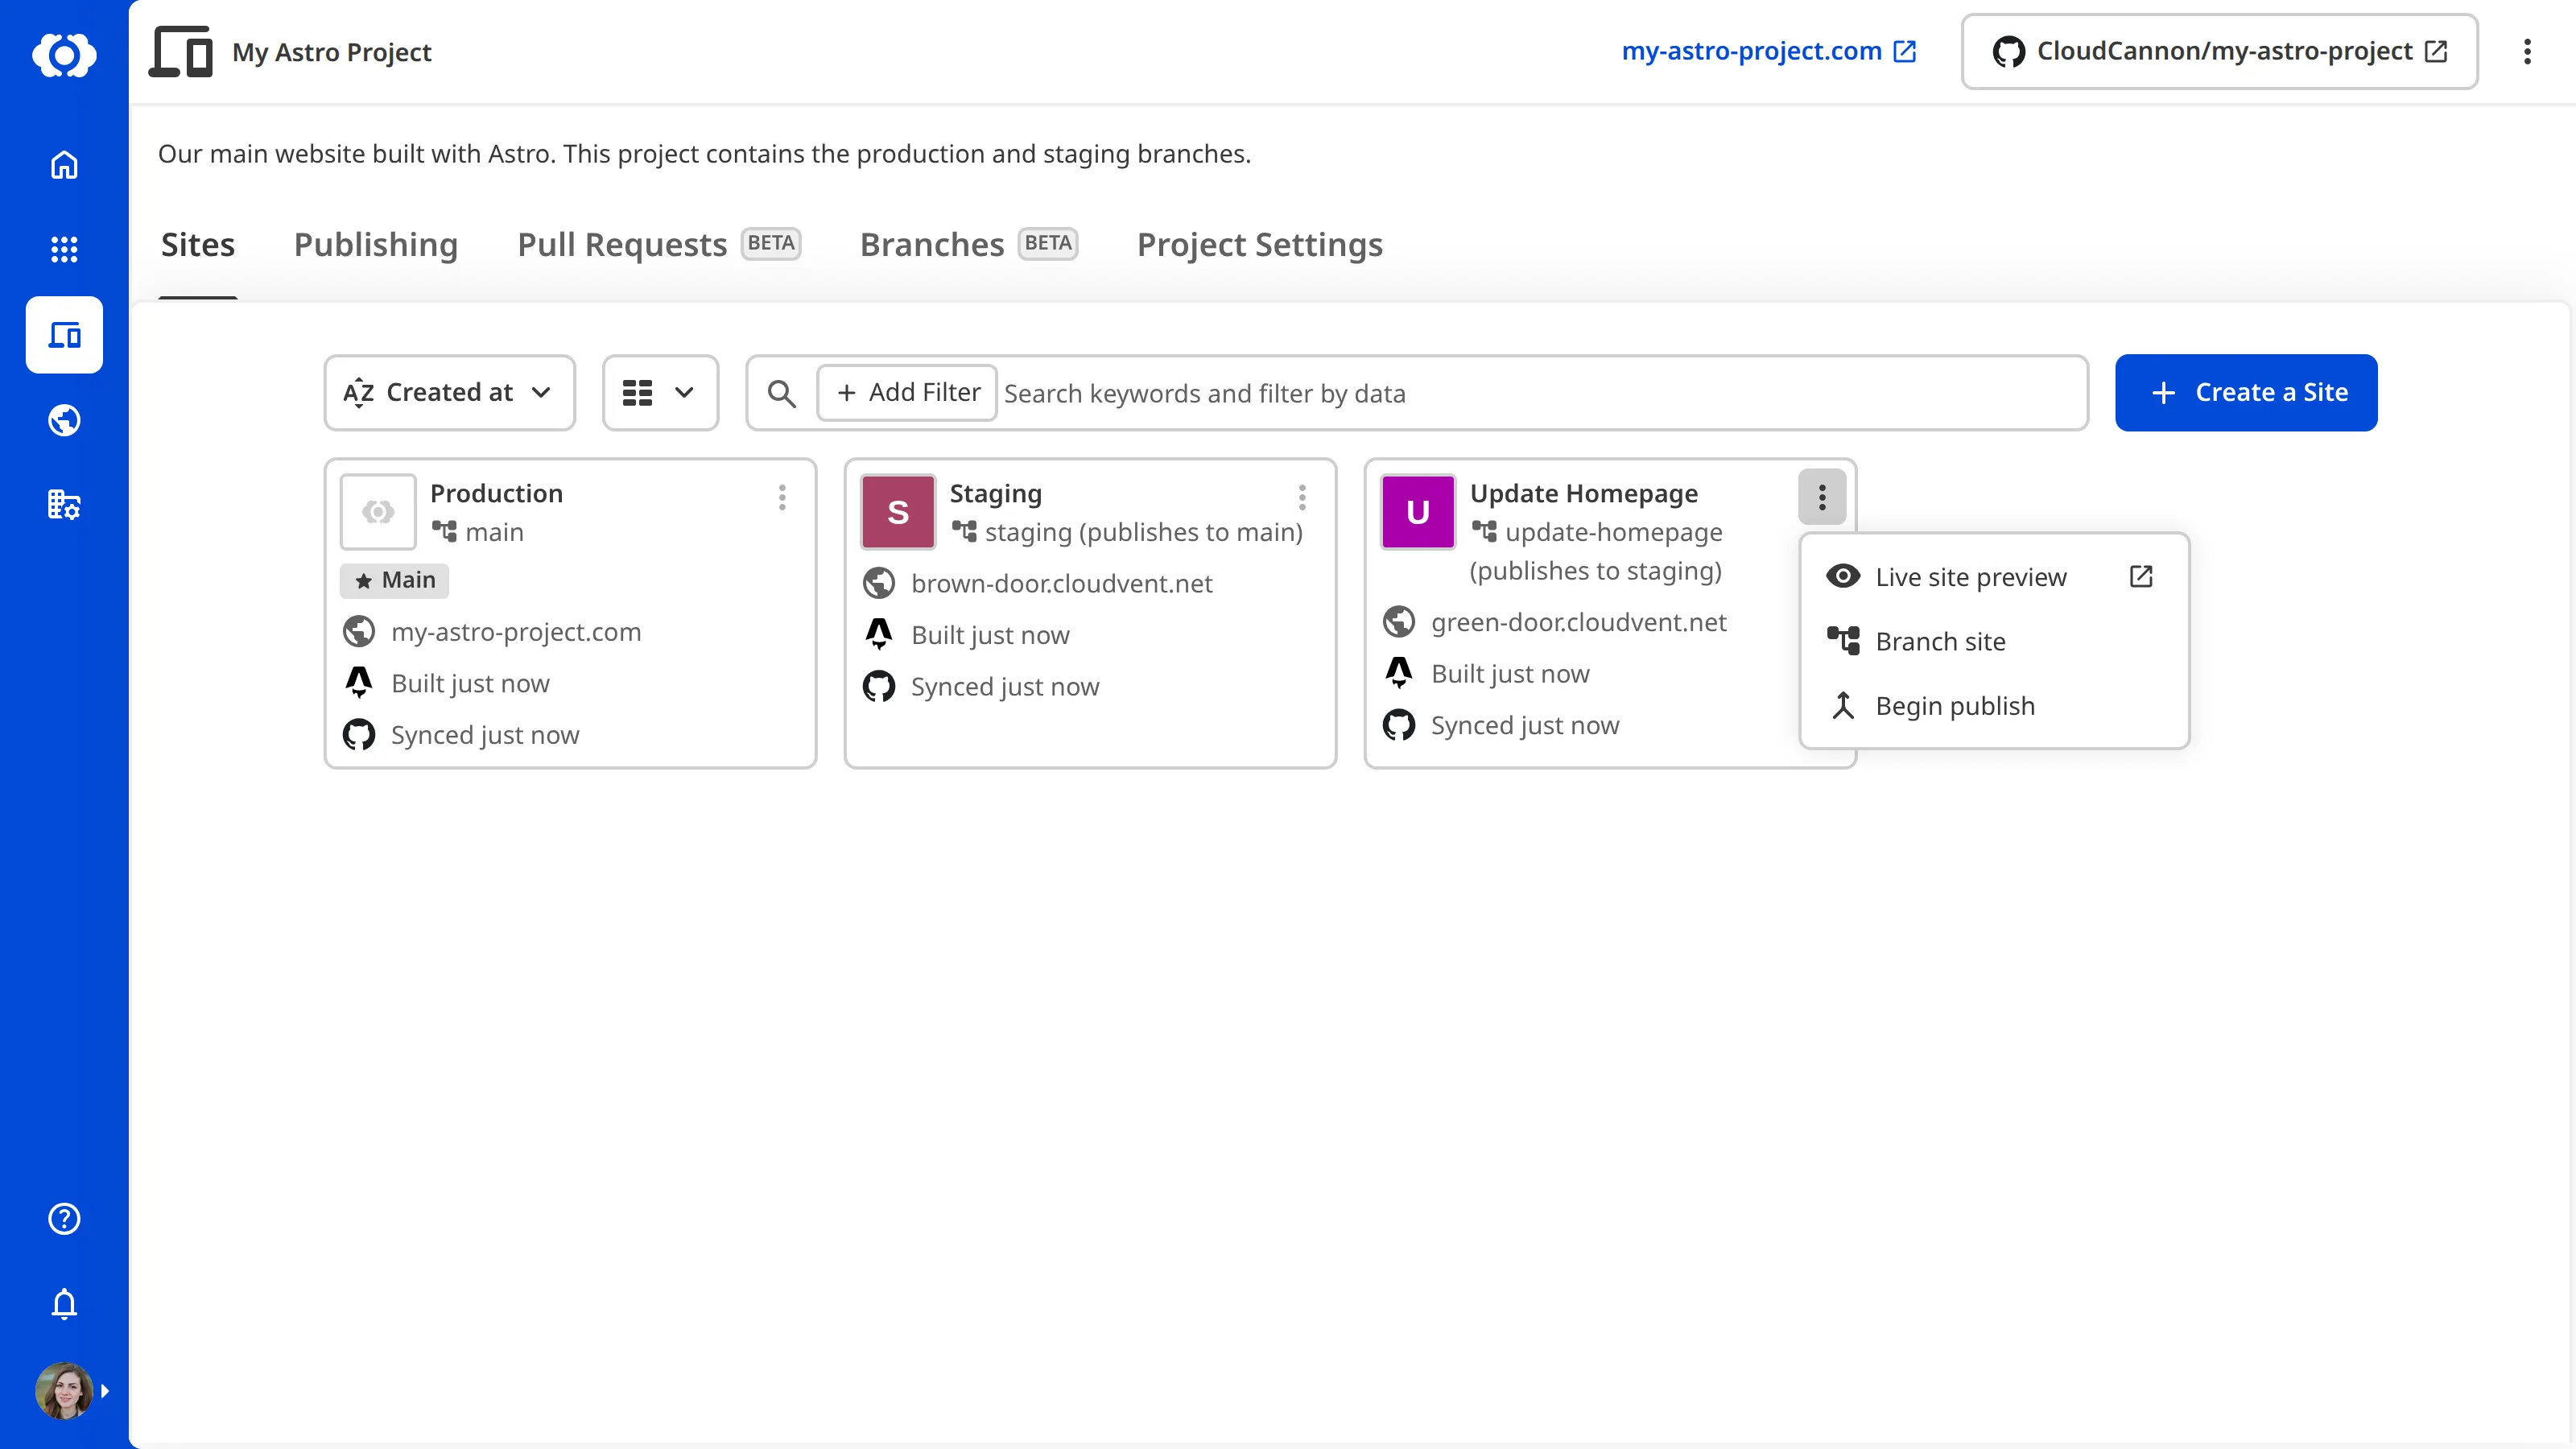Click Astro build icon in Staging card

(x=879, y=635)
